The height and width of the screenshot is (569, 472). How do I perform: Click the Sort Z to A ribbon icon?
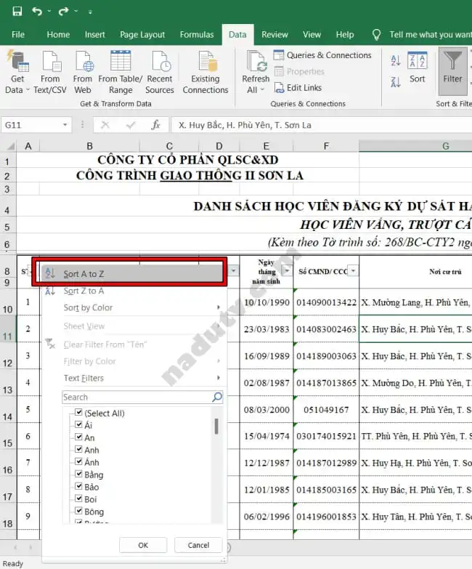coord(396,82)
